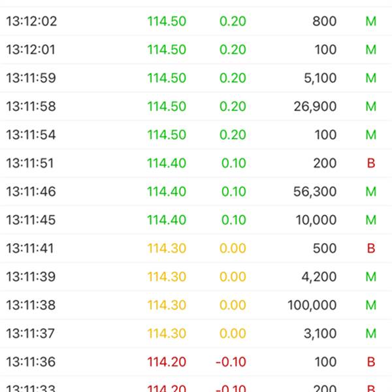Tap the 10,000 volume entry
Screen dimensions: 392x392
tap(316, 220)
